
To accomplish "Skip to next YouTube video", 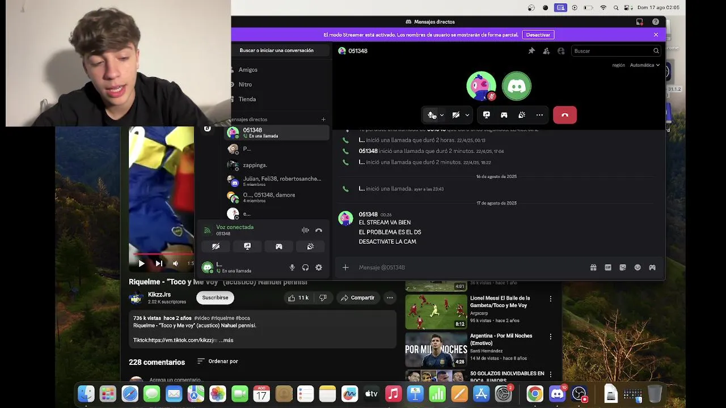I will 159,263.
